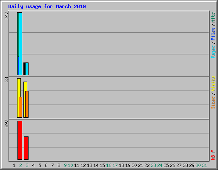Click green day 17 on the x-axis
Image resolution: width=218 pixels, height=170 pixels.
pyautogui.click(x=115, y=165)
